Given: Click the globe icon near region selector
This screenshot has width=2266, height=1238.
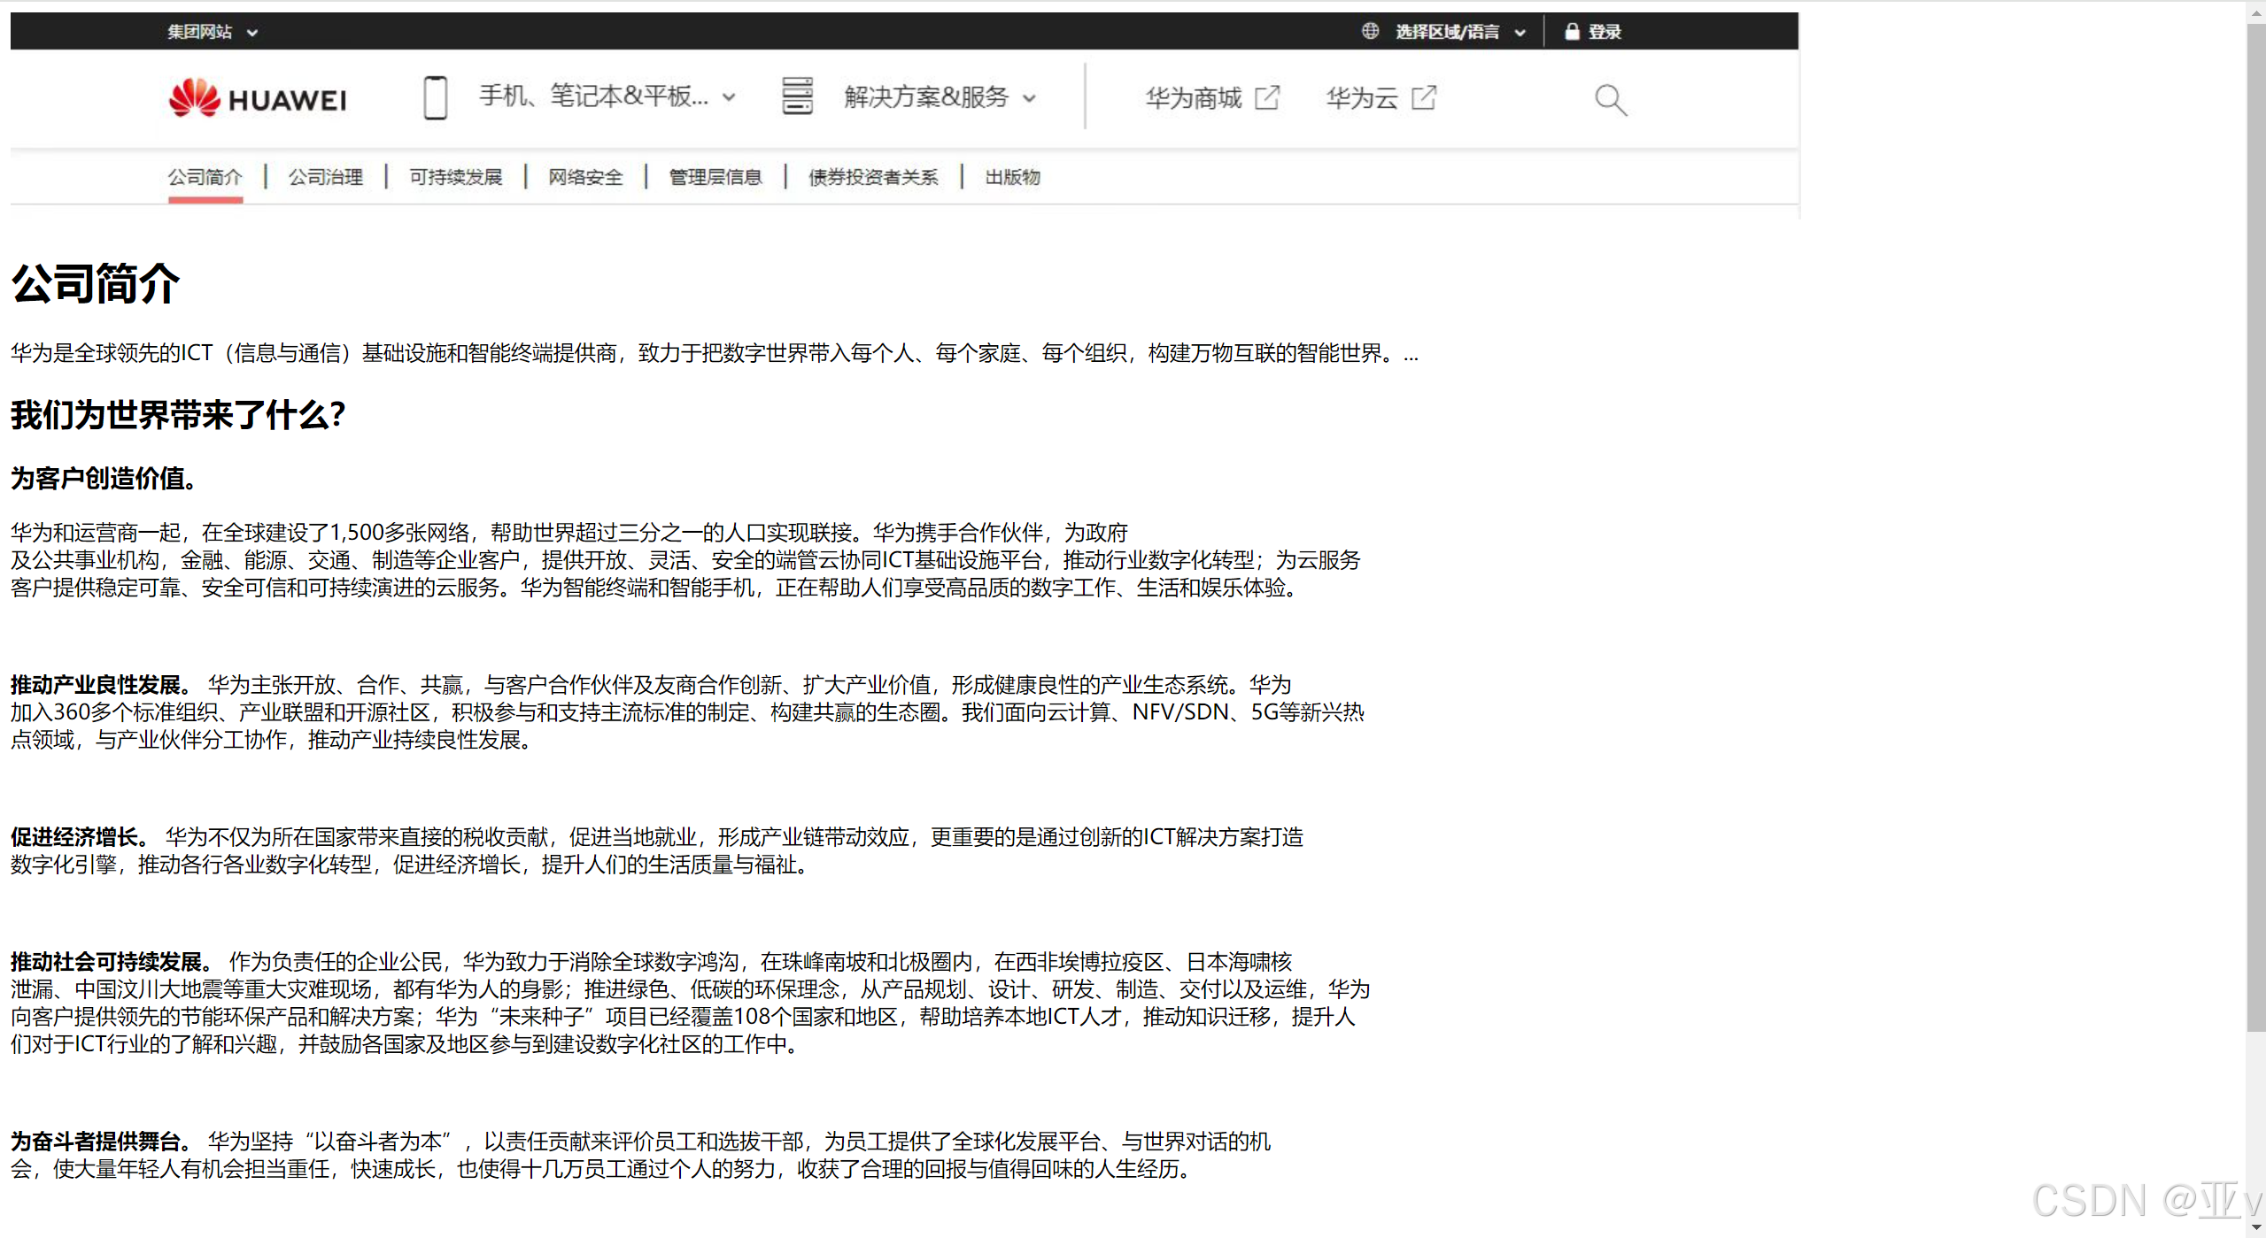Looking at the screenshot, I should click(1369, 31).
